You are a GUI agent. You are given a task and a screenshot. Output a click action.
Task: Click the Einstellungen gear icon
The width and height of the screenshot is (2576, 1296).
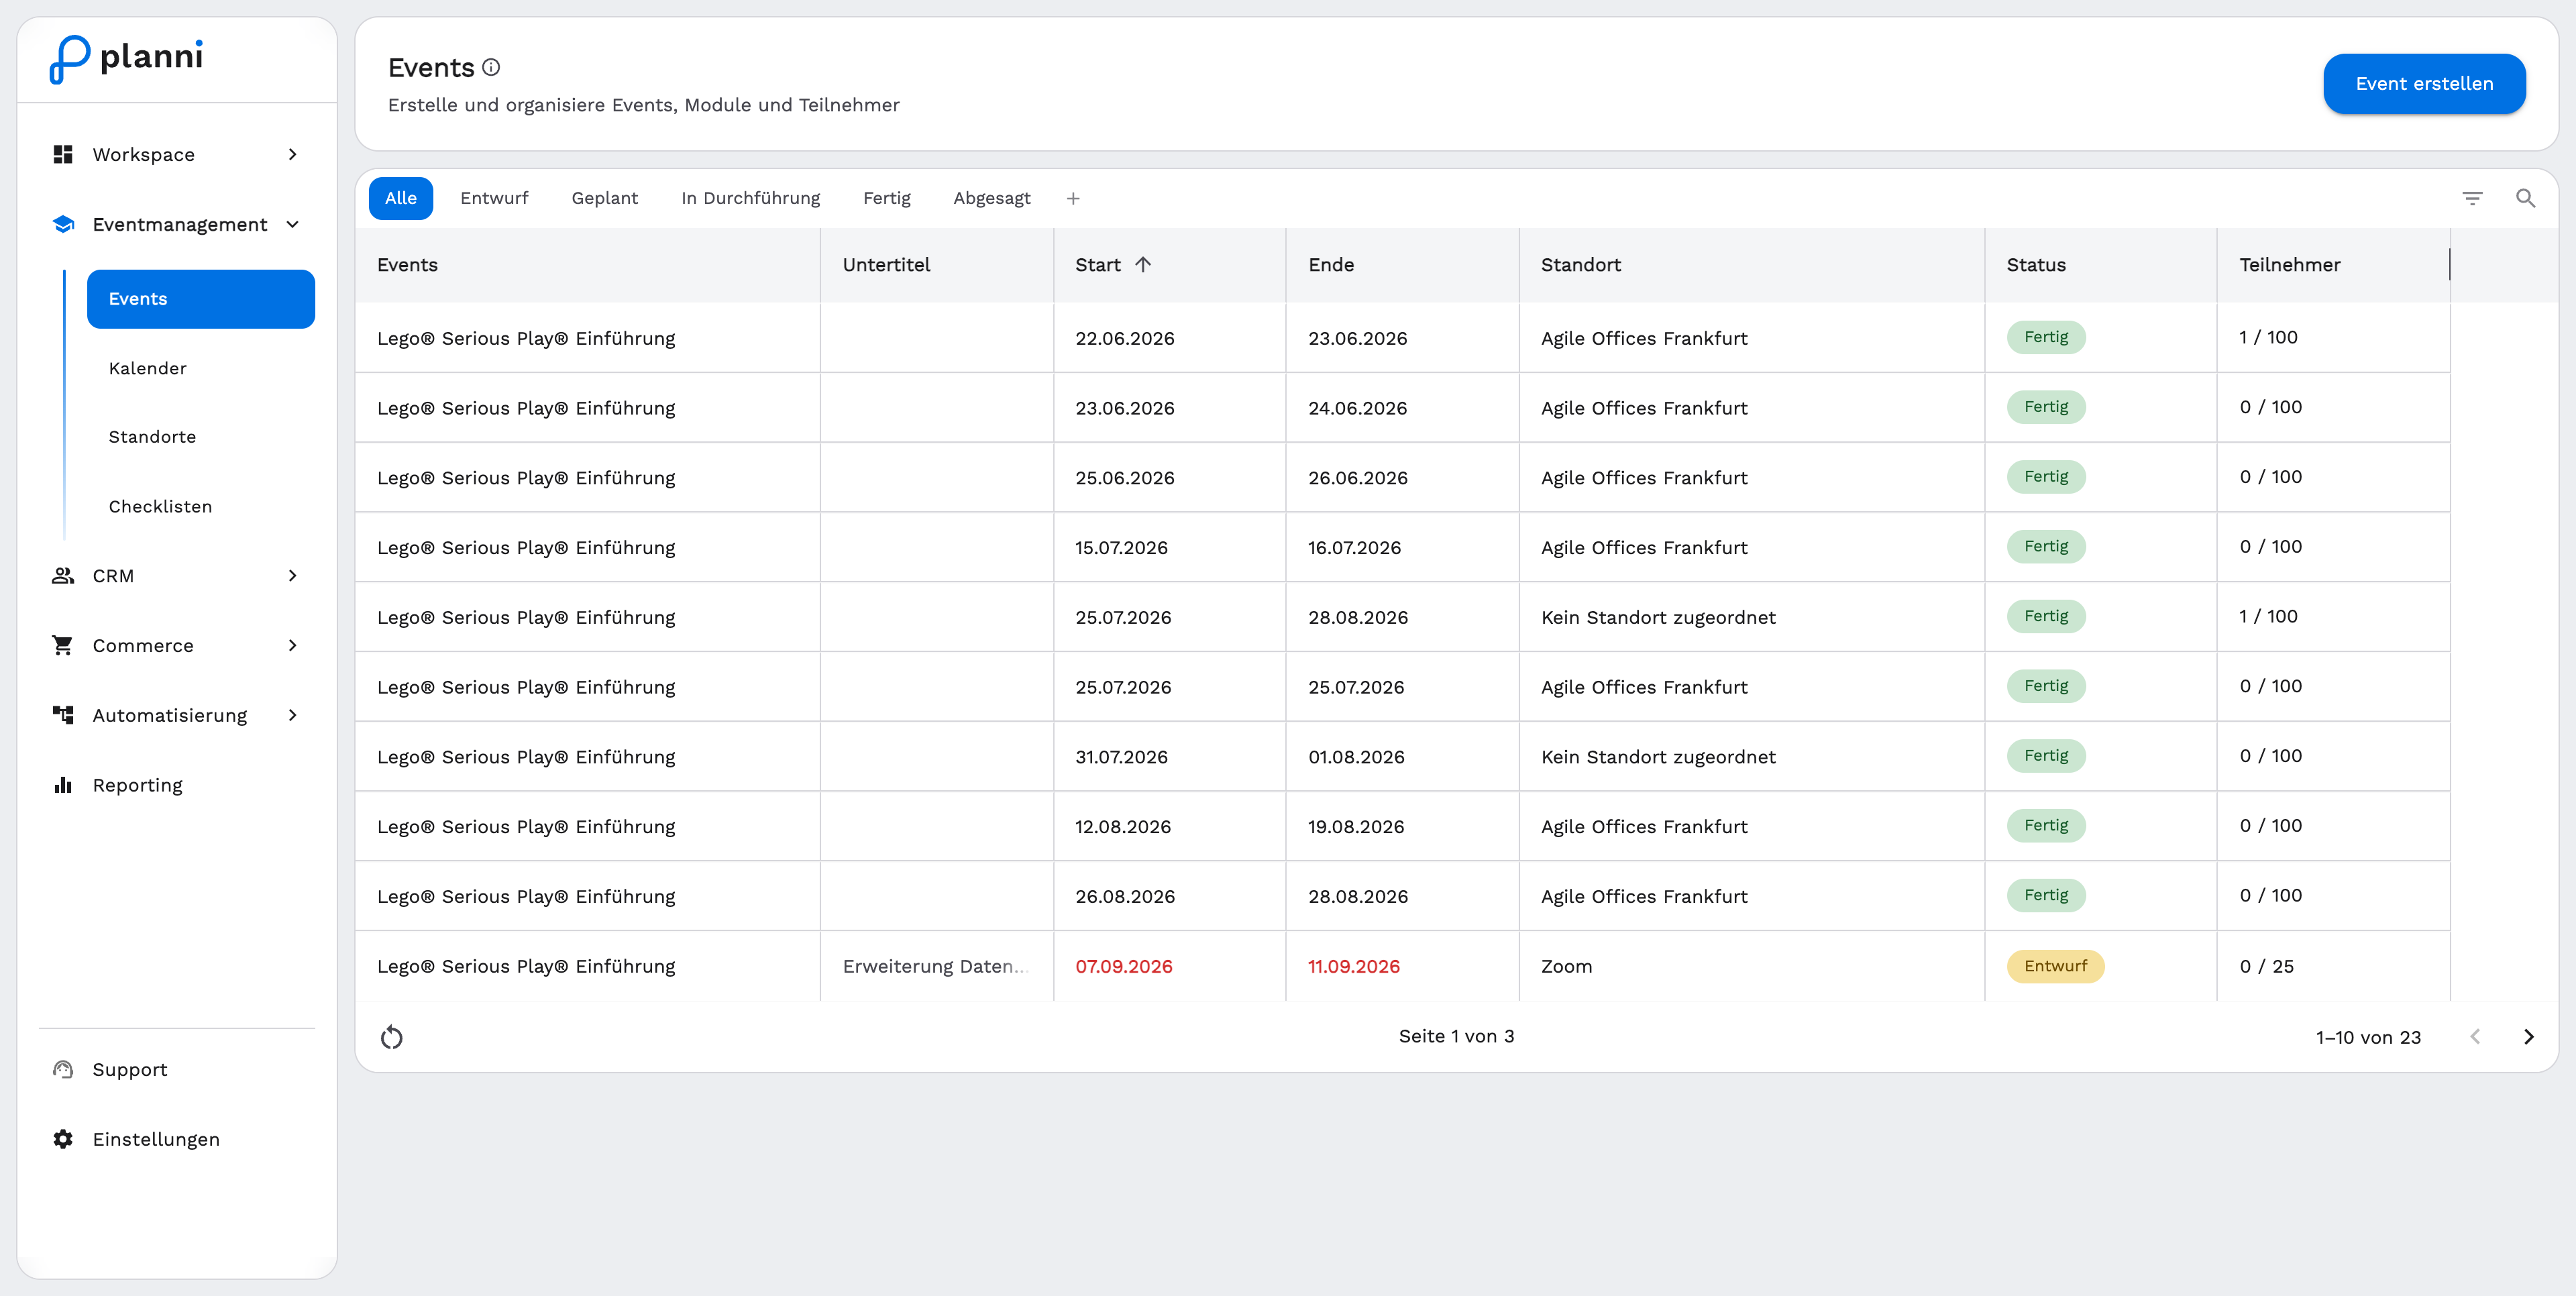coord(63,1139)
